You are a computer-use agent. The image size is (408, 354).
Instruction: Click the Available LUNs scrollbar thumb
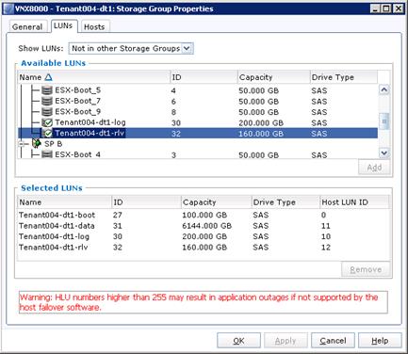click(384, 121)
